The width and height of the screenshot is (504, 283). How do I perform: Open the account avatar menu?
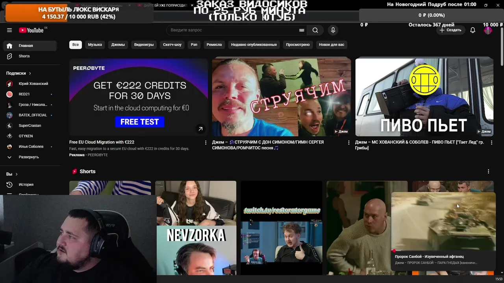pos(488,30)
